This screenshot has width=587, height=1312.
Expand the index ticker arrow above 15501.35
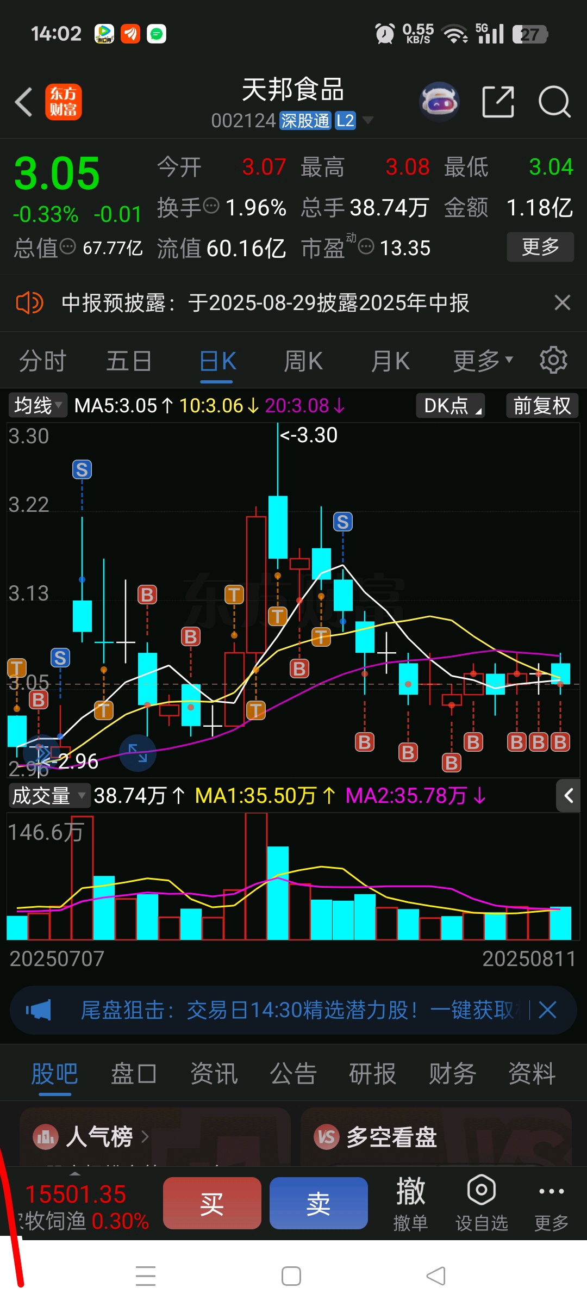pos(76,1174)
